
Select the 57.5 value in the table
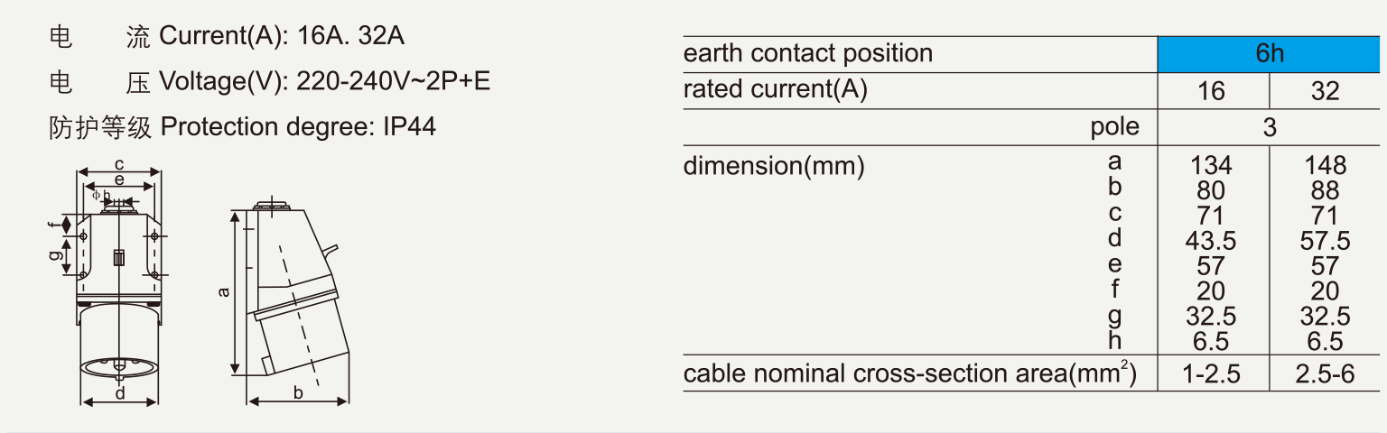[x=1325, y=241]
